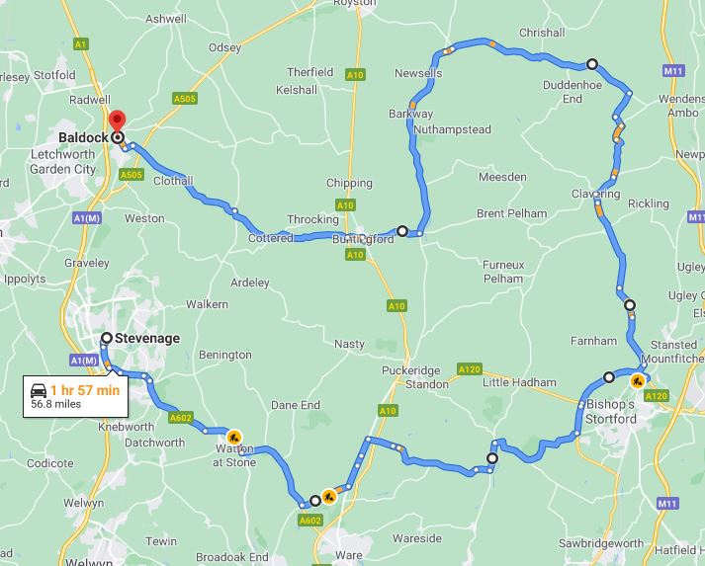Select the waypoint marker south of Clavering route
705x566 pixels.
click(630, 305)
